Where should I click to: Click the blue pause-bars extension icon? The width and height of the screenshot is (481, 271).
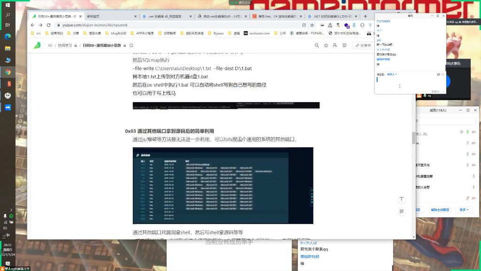354,25
